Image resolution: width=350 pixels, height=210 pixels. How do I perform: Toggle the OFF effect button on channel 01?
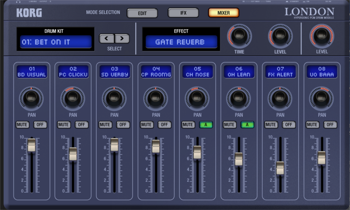(40, 125)
